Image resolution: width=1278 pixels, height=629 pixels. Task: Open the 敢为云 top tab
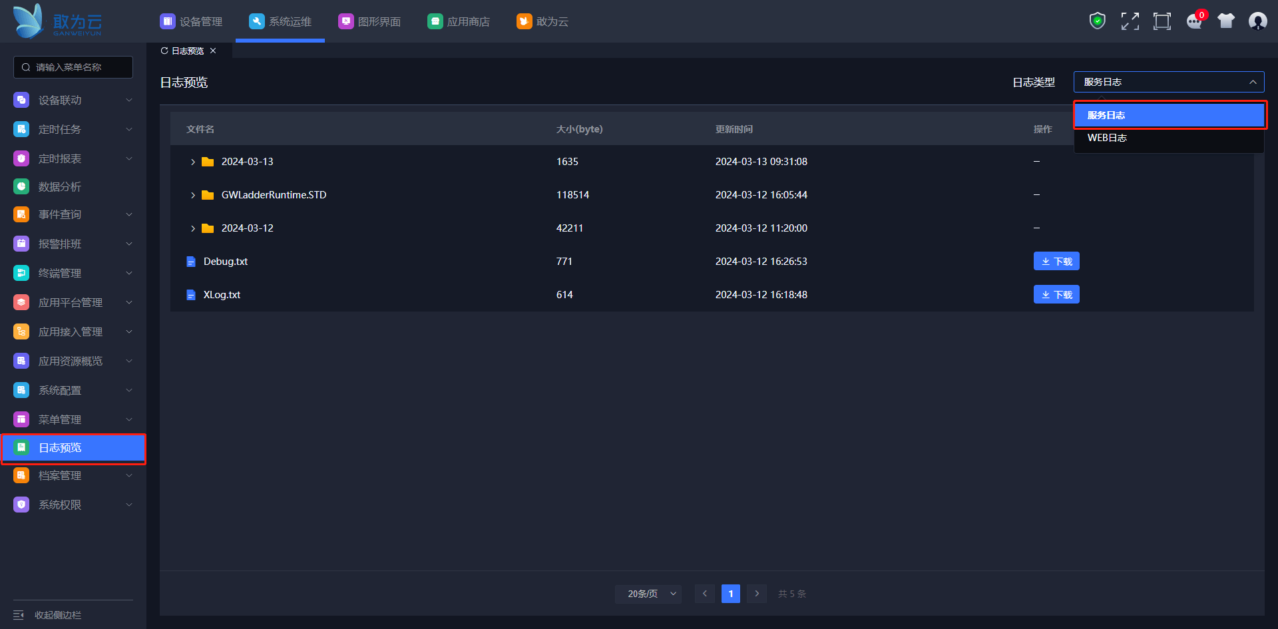point(542,21)
